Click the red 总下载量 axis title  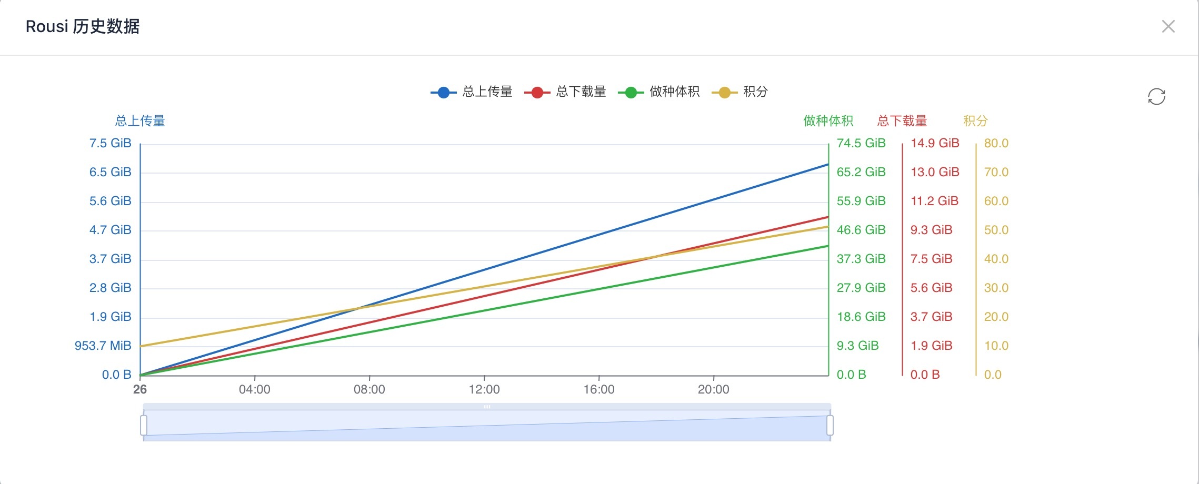(902, 121)
